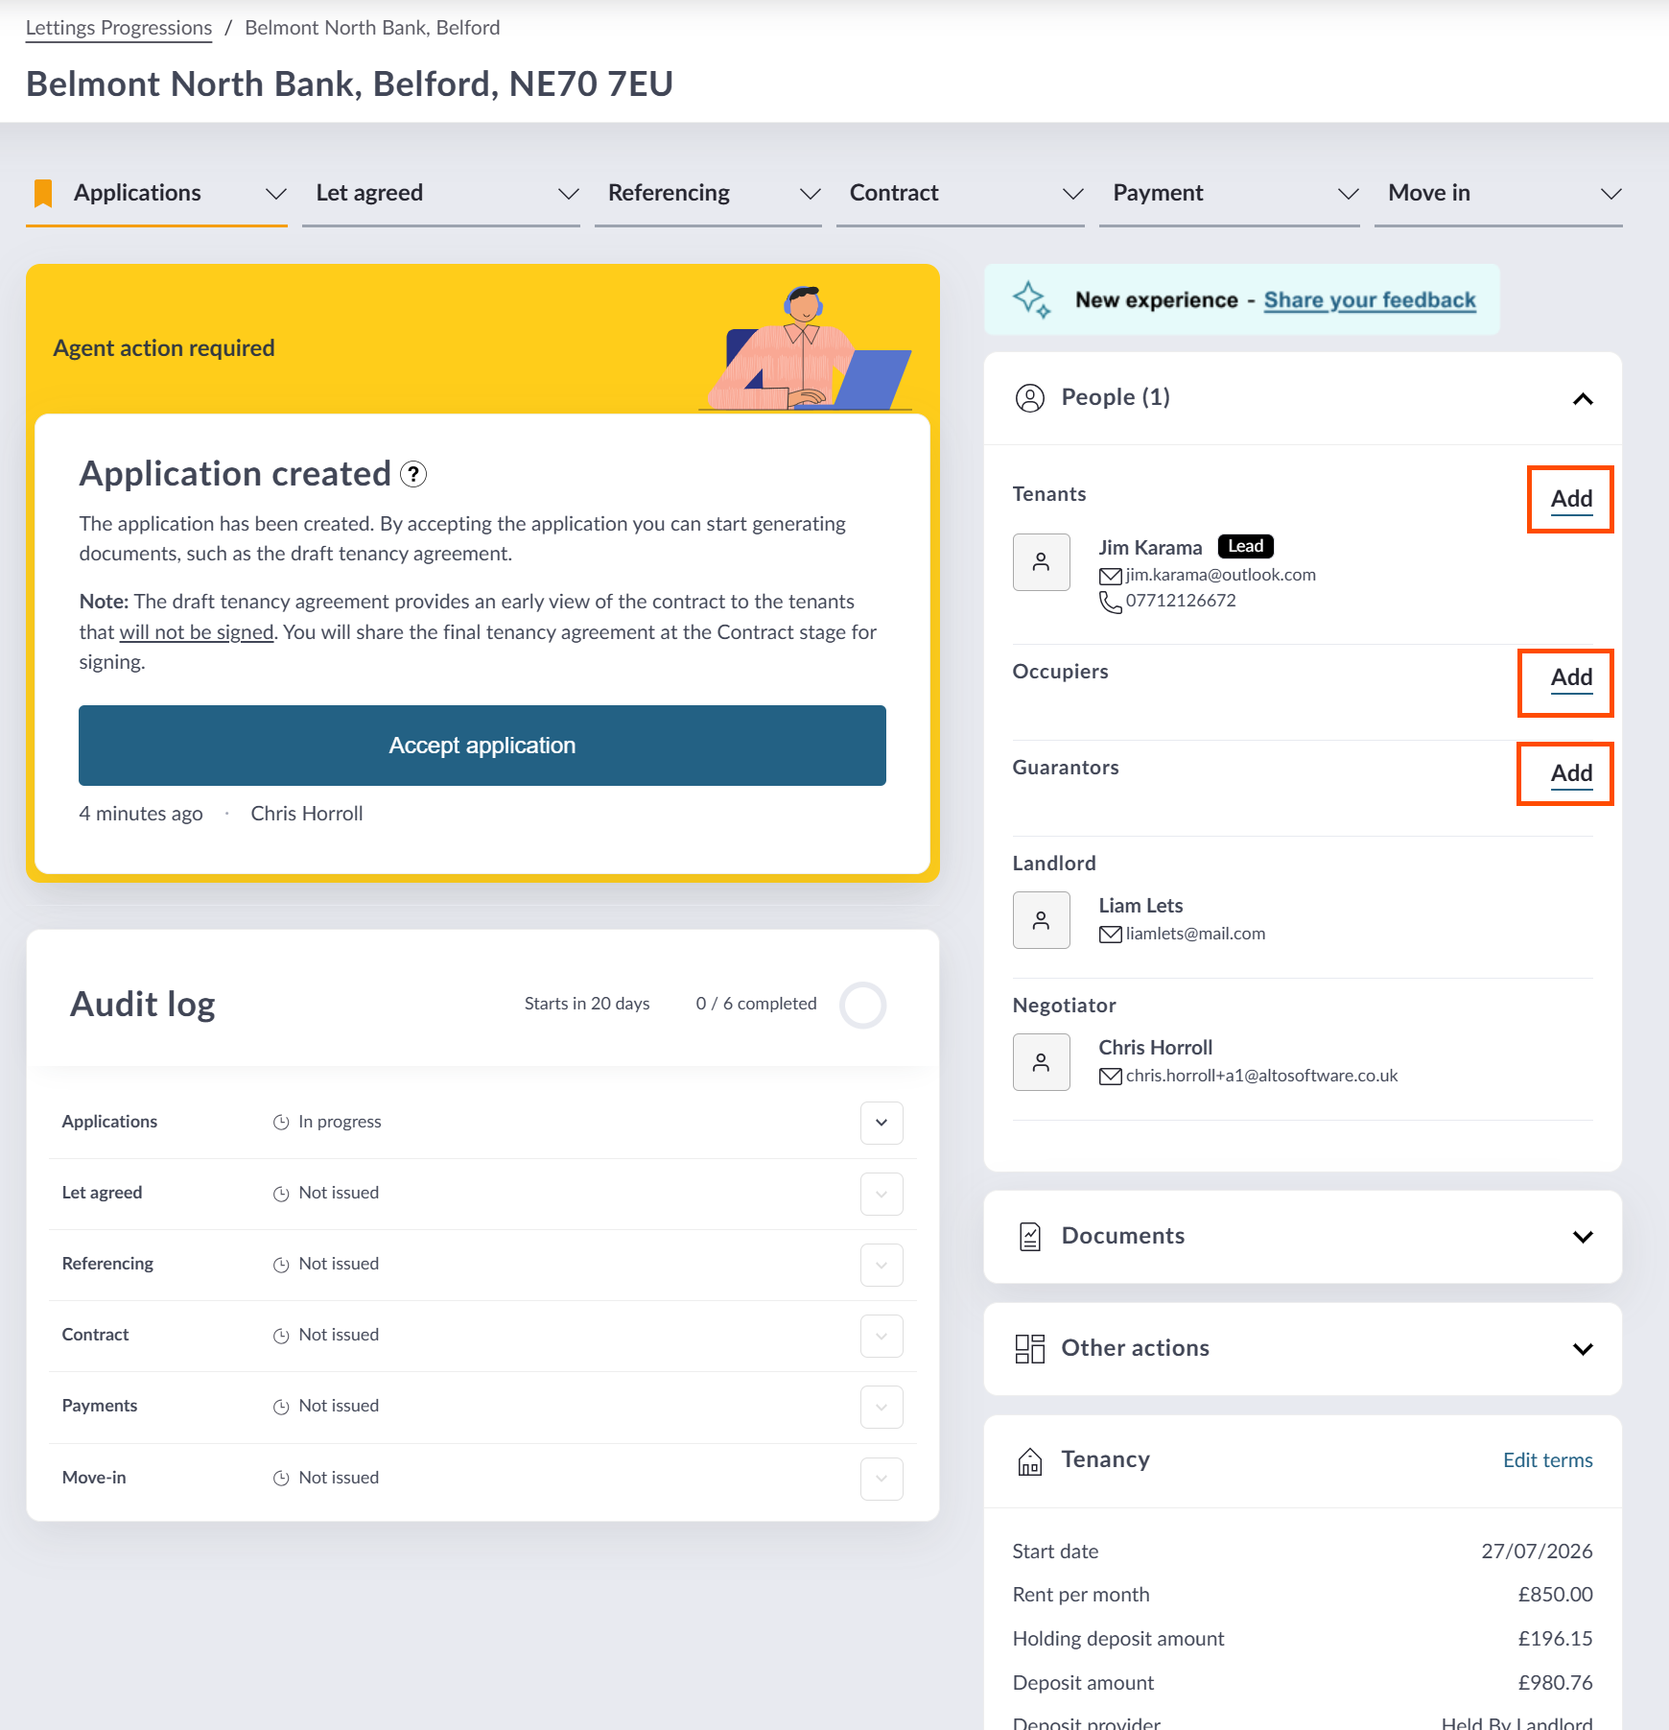Add an occupier
The height and width of the screenshot is (1730, 1669).
point(1571,677)
